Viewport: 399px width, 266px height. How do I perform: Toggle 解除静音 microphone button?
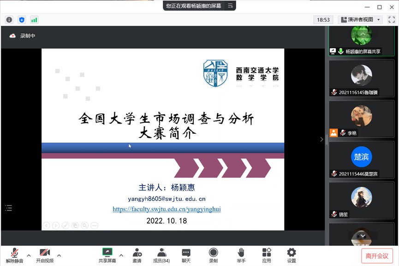tap(14, 255)
